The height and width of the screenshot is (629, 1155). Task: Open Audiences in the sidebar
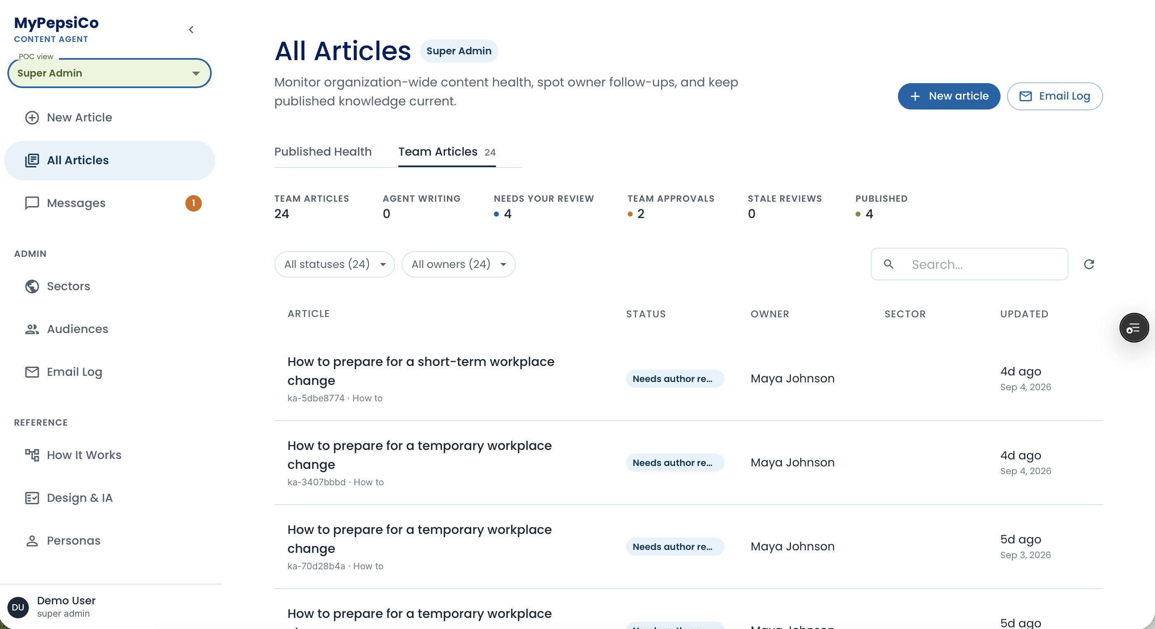[110, 329]
